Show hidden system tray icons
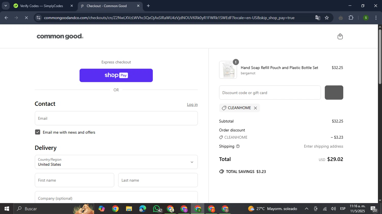 point(307,209)
